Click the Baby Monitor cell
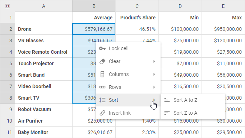The image size is (245, 138). 43,132
